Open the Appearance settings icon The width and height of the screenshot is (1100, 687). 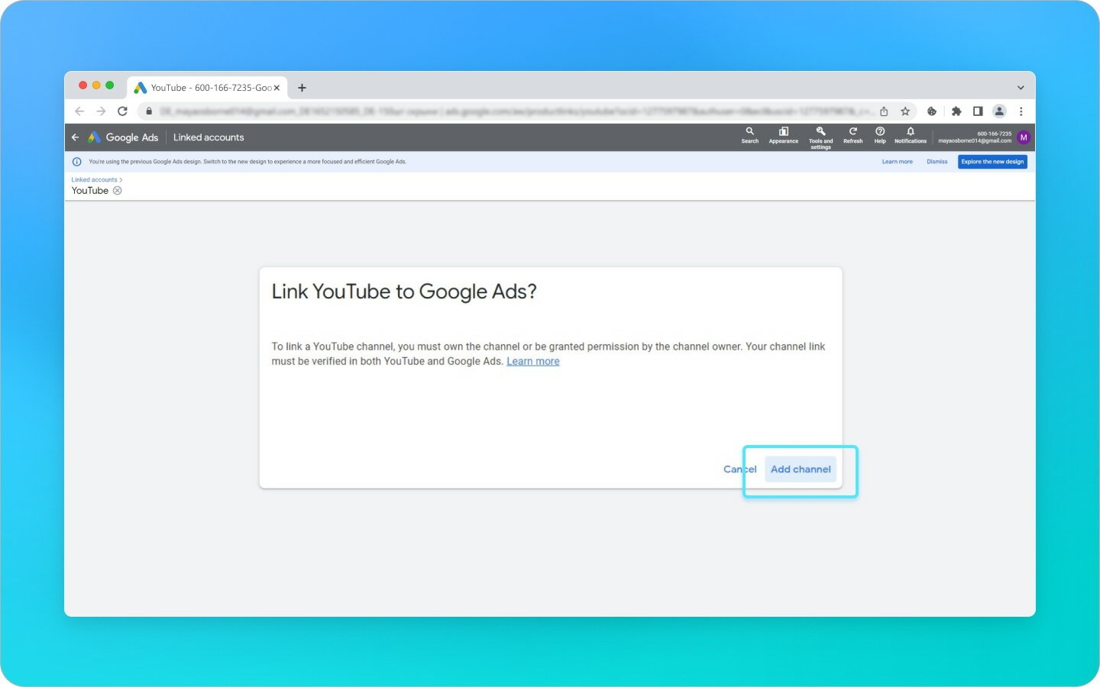784,135
